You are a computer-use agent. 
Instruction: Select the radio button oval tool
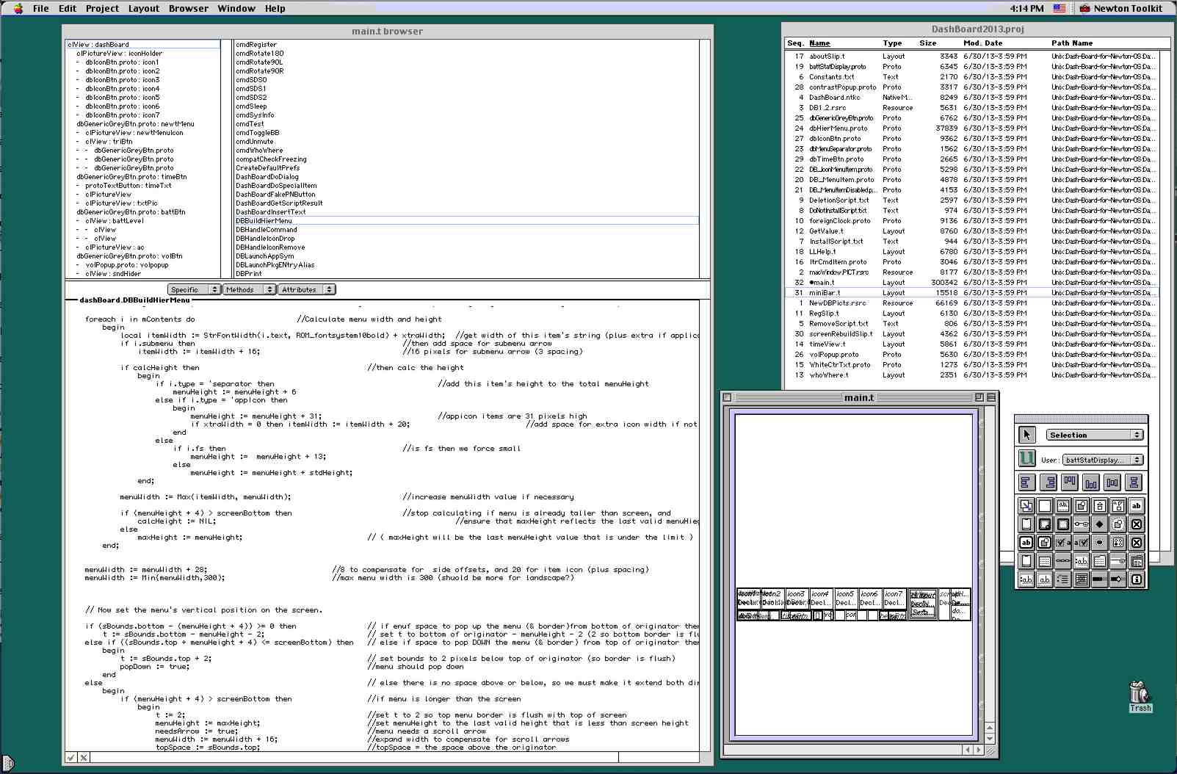click(1100, 543)
